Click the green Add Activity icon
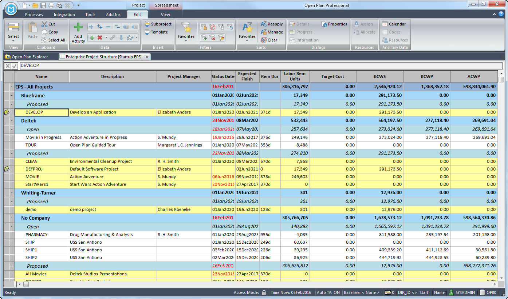The image size is (508, 299). tap(78, 27)
